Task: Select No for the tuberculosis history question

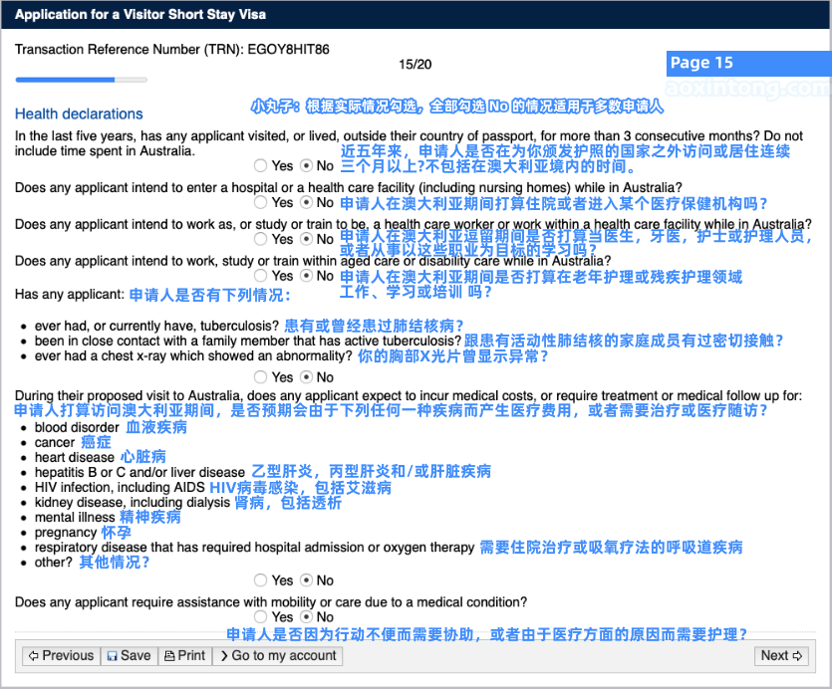Action: [307, 377]
